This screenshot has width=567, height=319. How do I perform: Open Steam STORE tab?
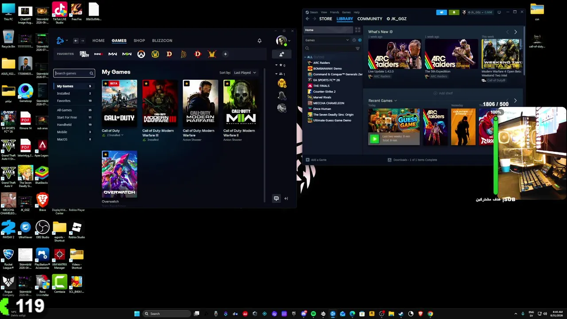tap(326, 19)
